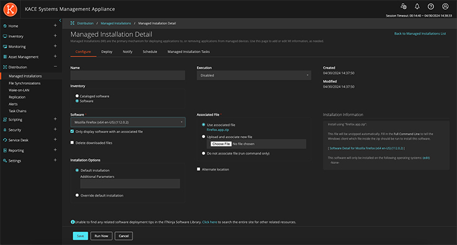
Task: Click the Reporting sidebar icon
Action: (x=5, y=150)
